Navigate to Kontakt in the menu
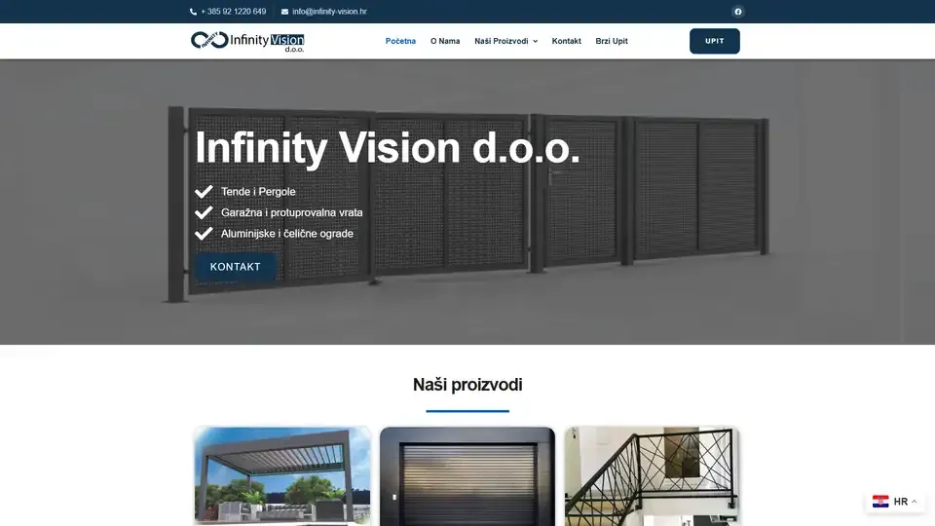The image size is (935, 526). click(566, 41)
